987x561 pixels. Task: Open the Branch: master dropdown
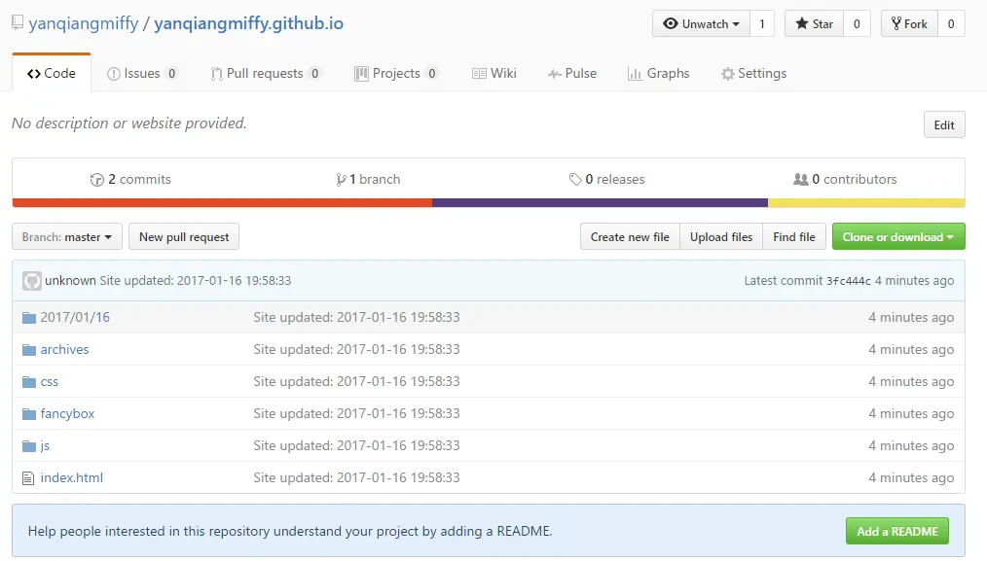click(67, 237)
